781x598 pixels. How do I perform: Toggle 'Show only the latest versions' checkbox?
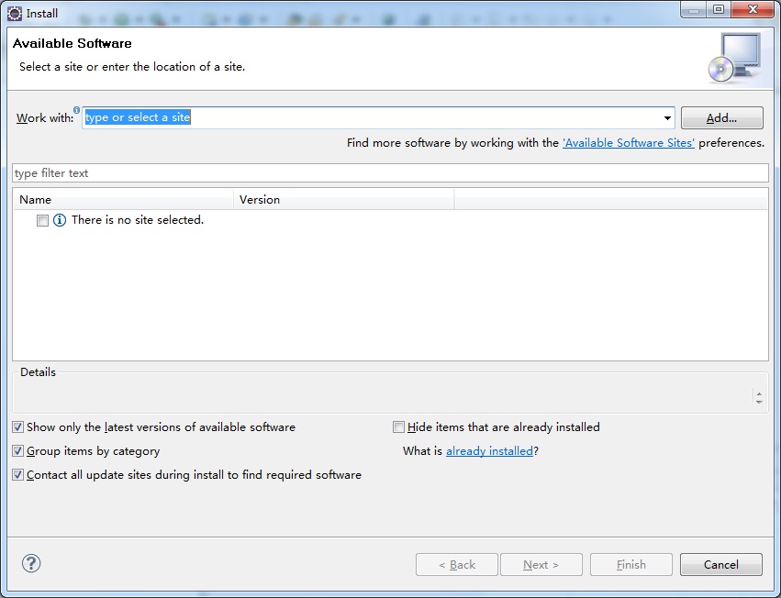click(19, 427)
